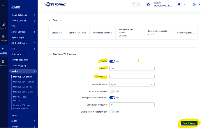Open firmware version RUTX_R_00.07.17.5 link
201x128 pixels.
point(163,6)
